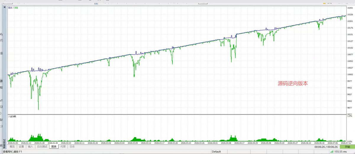Open the 概览 overview tab
The height and width of the screenshot is (154, 355).
click(12, 147)
